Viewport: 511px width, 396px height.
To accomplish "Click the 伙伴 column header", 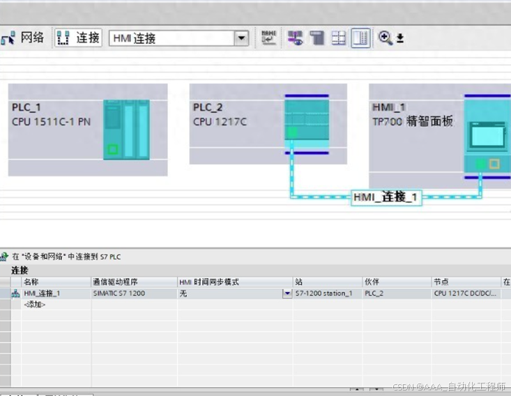I will point(397,282).
